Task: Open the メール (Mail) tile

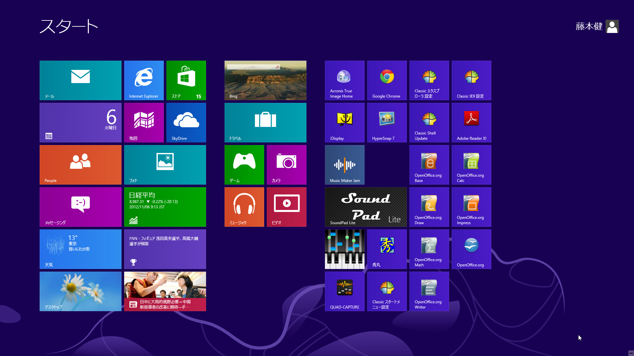Action: [x=81, y=80]
